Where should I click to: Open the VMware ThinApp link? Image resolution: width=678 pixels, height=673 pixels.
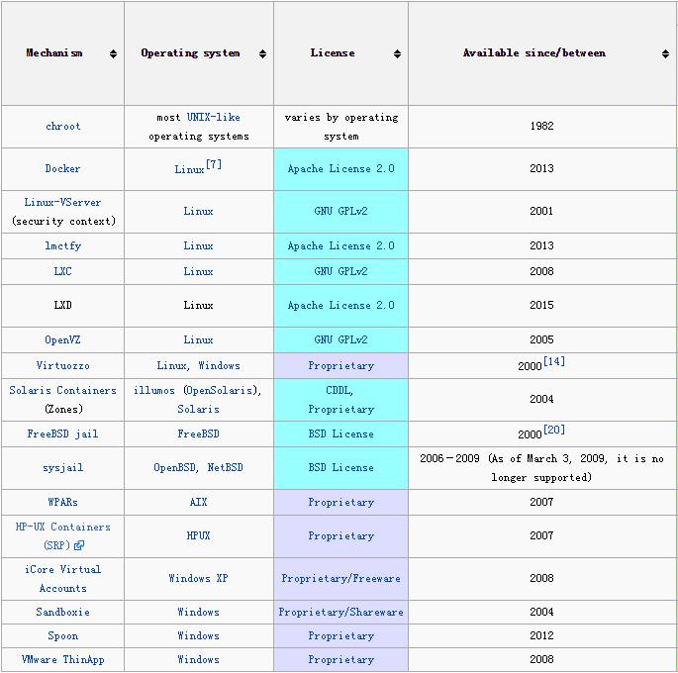pos(62,659)
